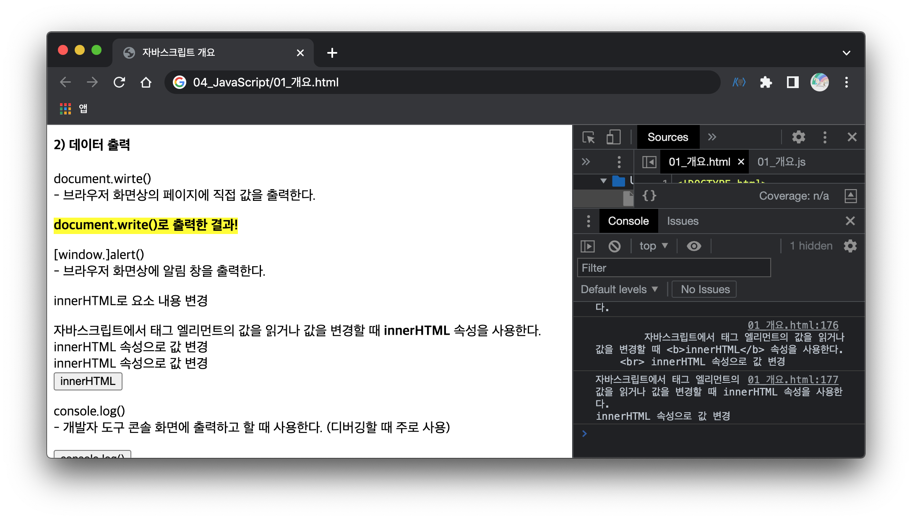
Task: Open the 01_개요.html:176 source link
Action: click(x=792, y=325)
